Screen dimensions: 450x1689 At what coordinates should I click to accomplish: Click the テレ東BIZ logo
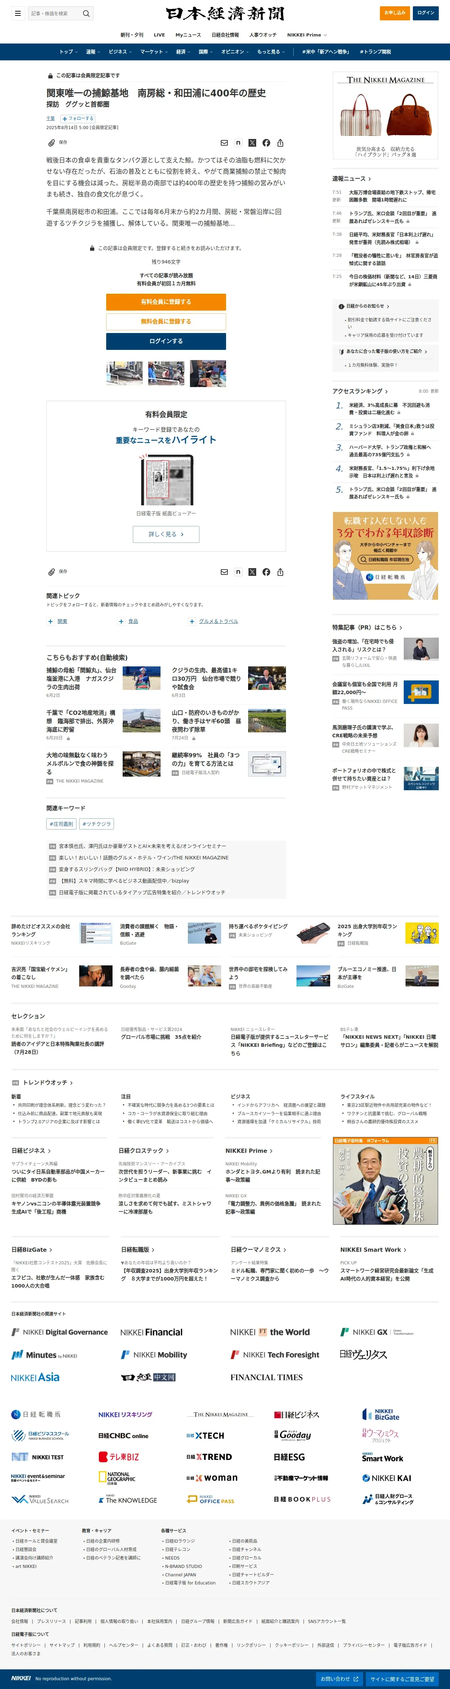[x=118, y=1457]
